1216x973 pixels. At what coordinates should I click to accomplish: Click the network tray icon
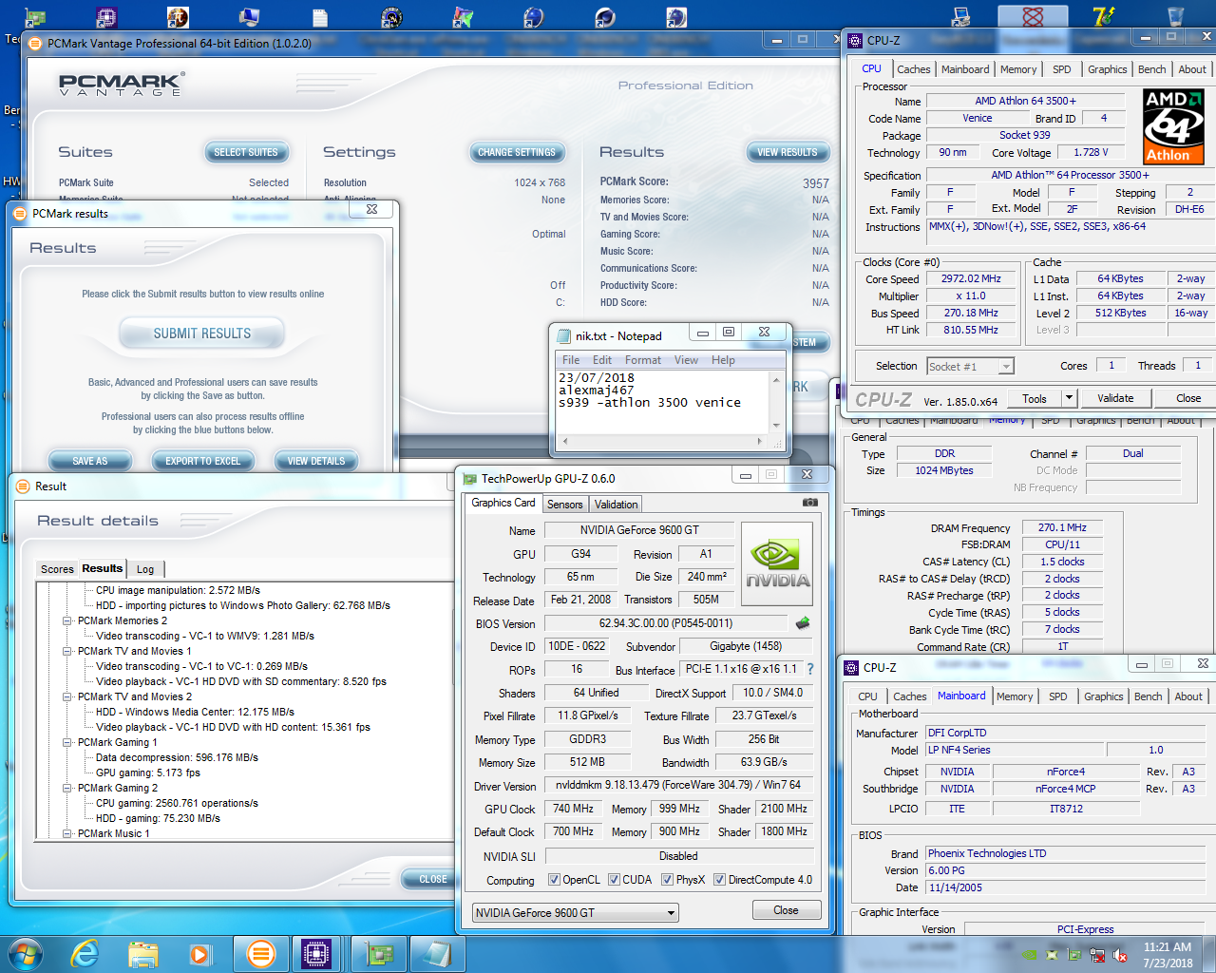pos(1098,954)
